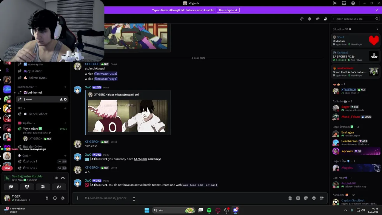Viewport: 382px width, 215px height.
Task: Select member Esatagaa in member list
Action: [356, 134]
